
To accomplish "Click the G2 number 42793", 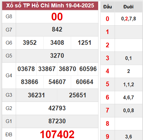I will coord(57,108).
